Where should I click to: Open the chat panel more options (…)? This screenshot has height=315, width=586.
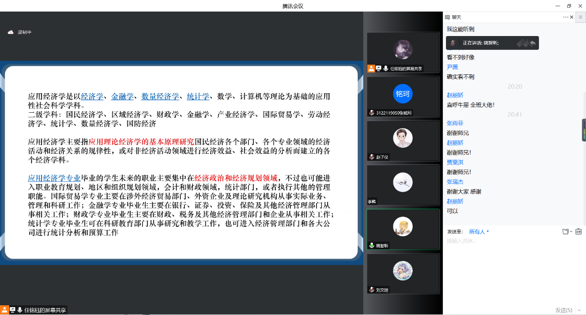tap(566, 17)
